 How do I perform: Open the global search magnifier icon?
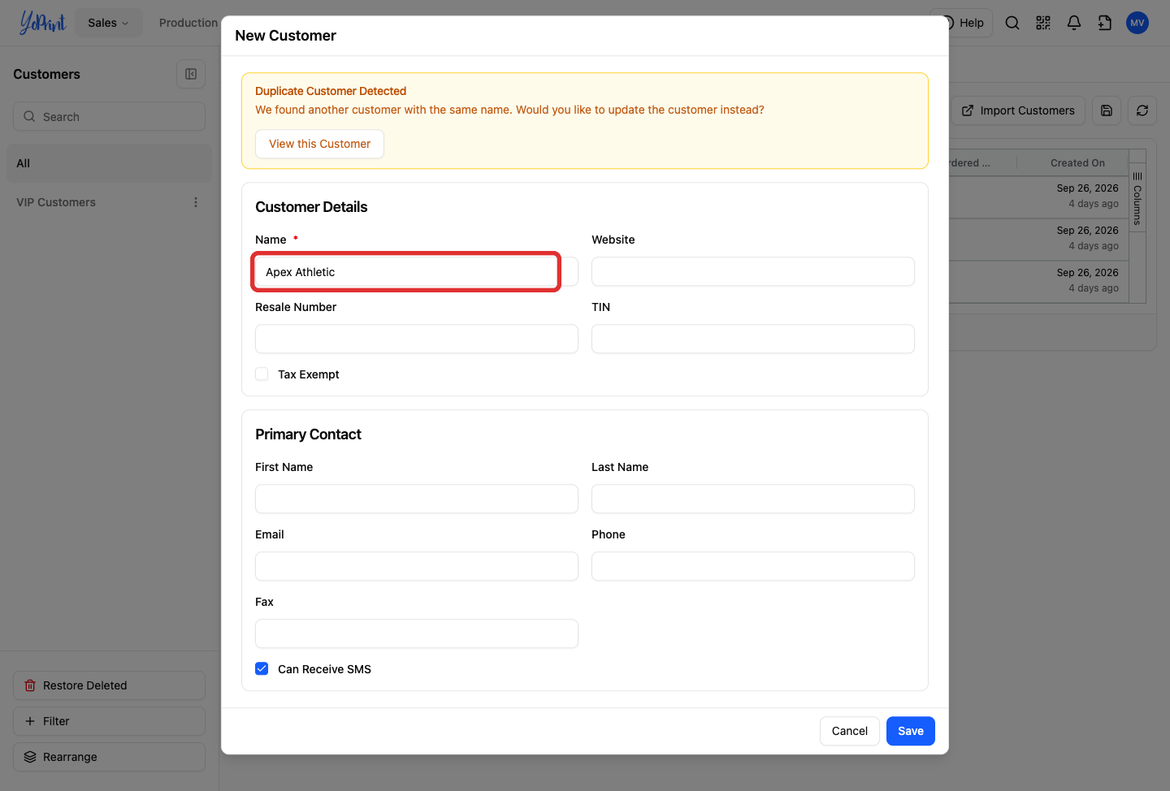[1012, 23]
